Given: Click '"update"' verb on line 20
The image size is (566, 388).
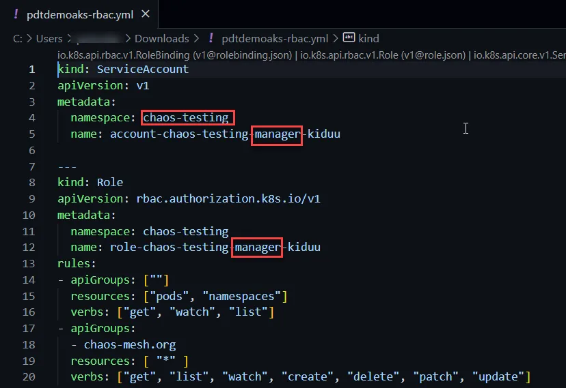Looking at the screenshot, I should coord(498,377).
